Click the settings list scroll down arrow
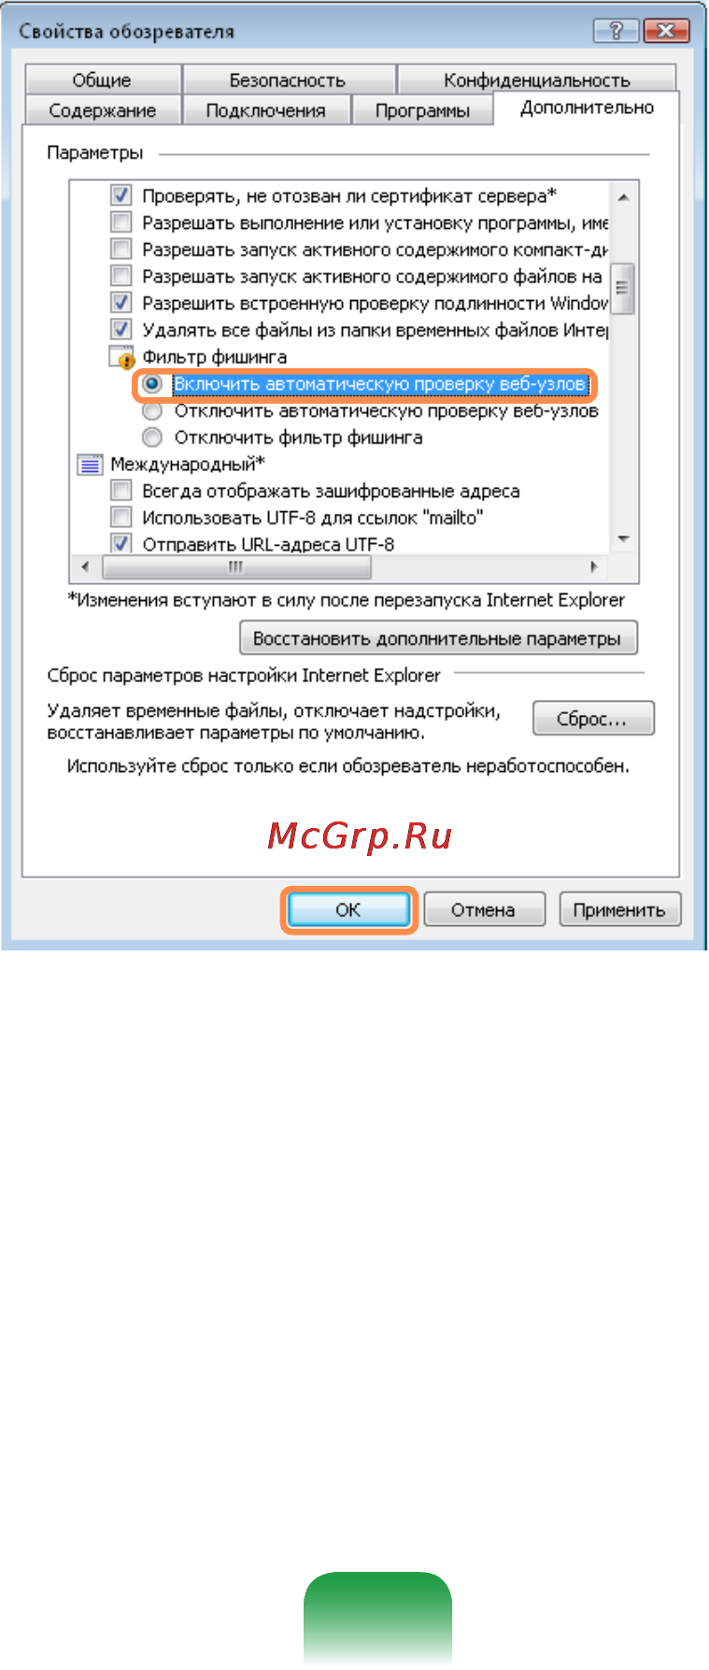 point(623,540)
